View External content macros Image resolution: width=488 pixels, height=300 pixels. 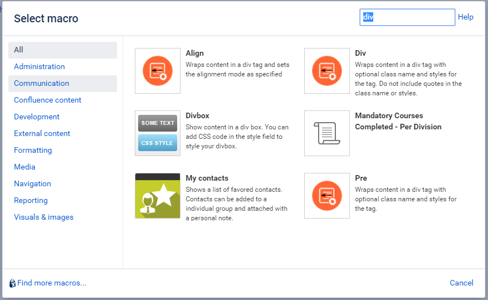coord(42,133)
